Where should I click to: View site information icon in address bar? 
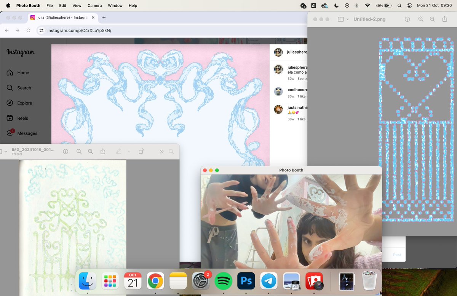(42, 30)
